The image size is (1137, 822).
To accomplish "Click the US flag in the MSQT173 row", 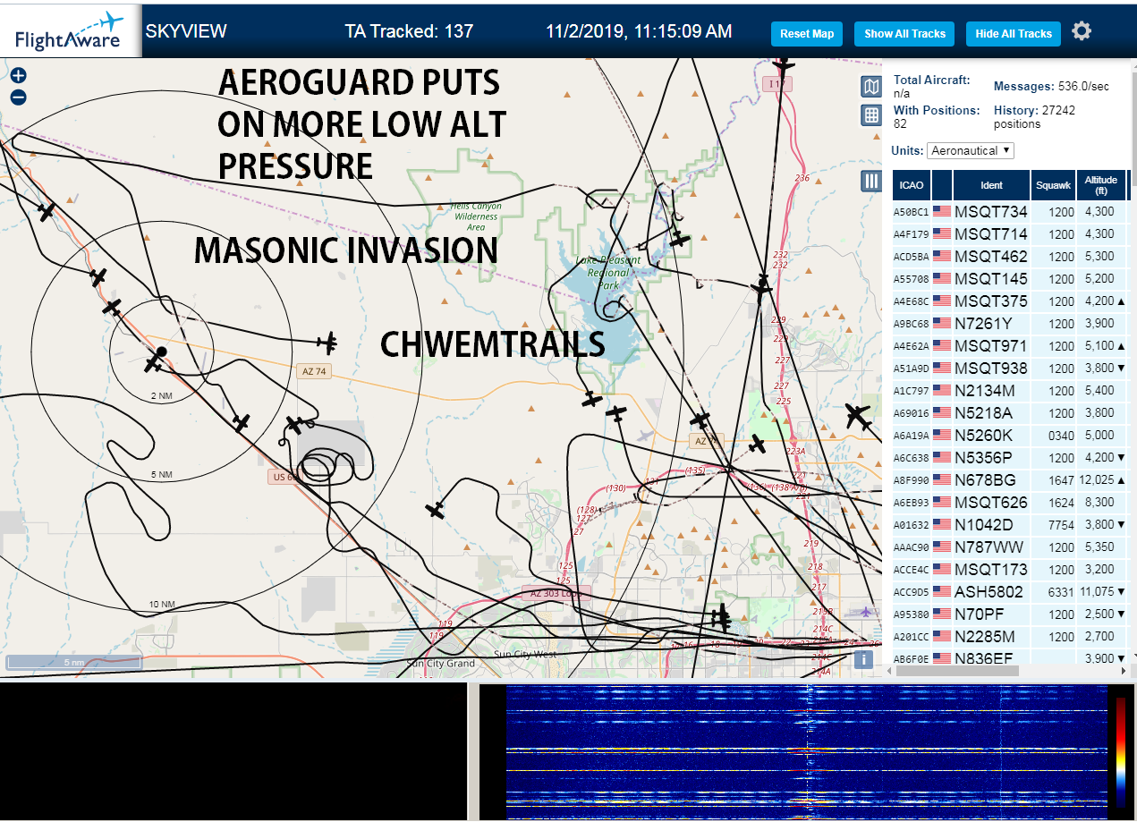I will pos(942,570).
